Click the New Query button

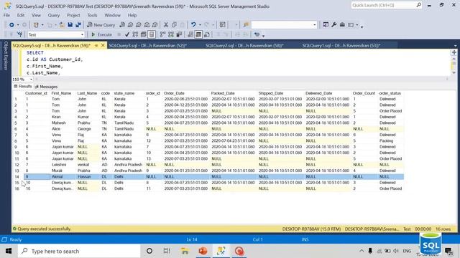[101, 25]
